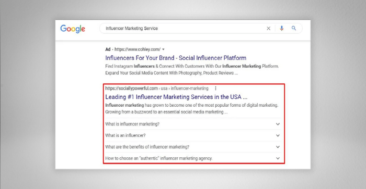Open the ad link Influencers For Your Brand
This screenshot has height=189, width=366.
[x=176, y=58]
